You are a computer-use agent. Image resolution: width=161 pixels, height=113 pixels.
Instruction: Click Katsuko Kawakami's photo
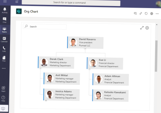[98, 95]
